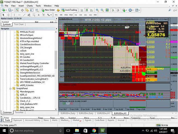Screen dimensions: 178x134
Task: Switch chart to M30 timeframe
Action: click(71, 15)
